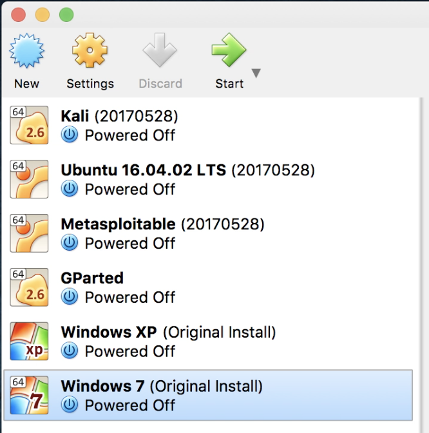Click the Windows 7 (Original Install) name

click(x=162, y=386)
